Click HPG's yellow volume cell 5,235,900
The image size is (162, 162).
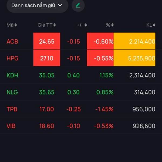(134, 58)
